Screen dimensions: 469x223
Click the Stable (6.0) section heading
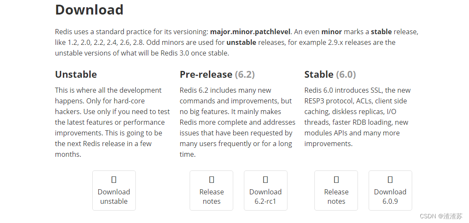pyautogui.click(x=330, y=74)
